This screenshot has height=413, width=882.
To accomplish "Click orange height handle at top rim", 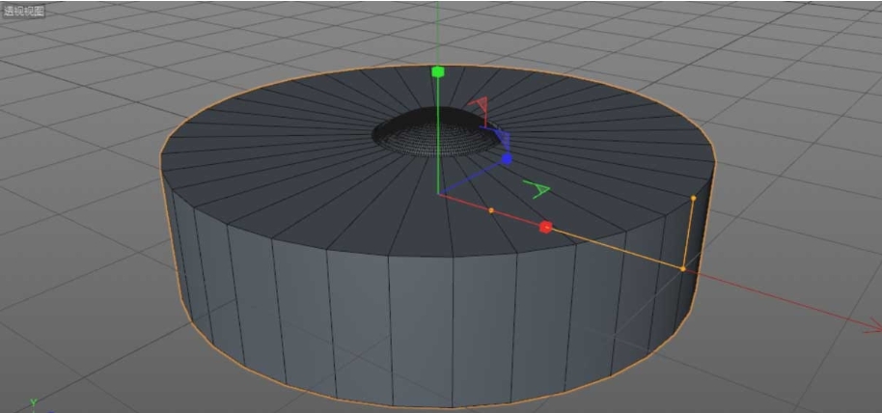I will [693, 198].
